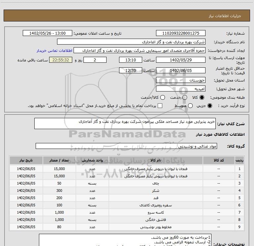
Task: Click the buyer organization name field
Action: click(131, 42)
